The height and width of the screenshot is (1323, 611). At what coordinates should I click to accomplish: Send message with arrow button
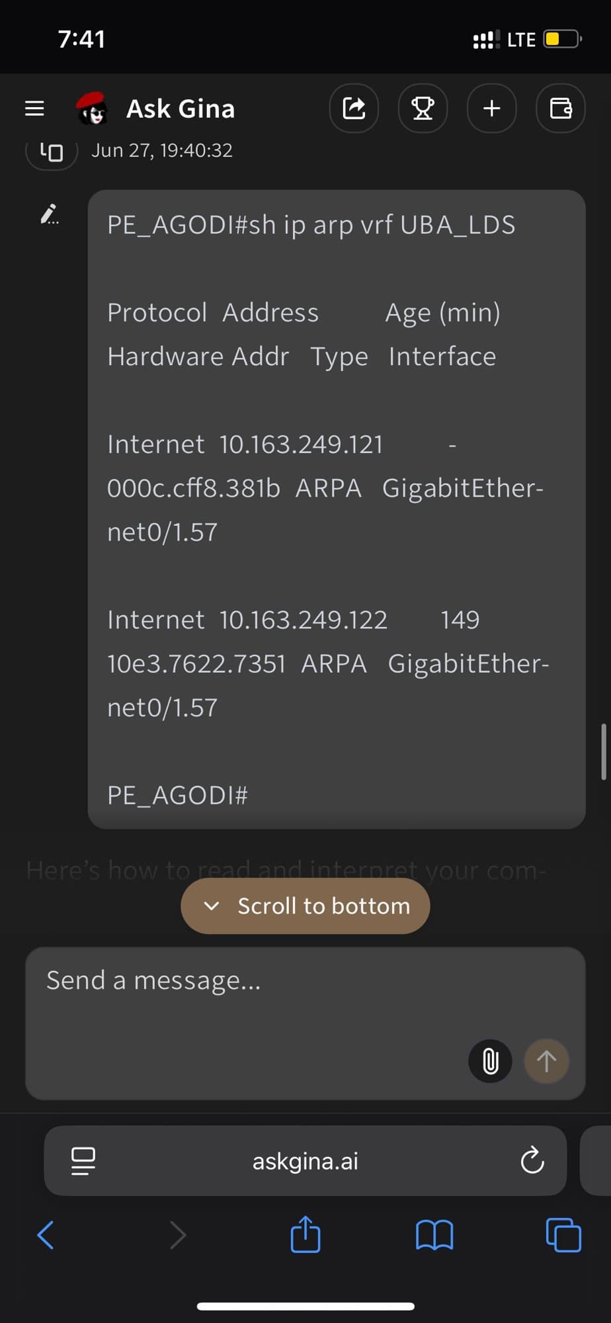[x=546, y=1061]
